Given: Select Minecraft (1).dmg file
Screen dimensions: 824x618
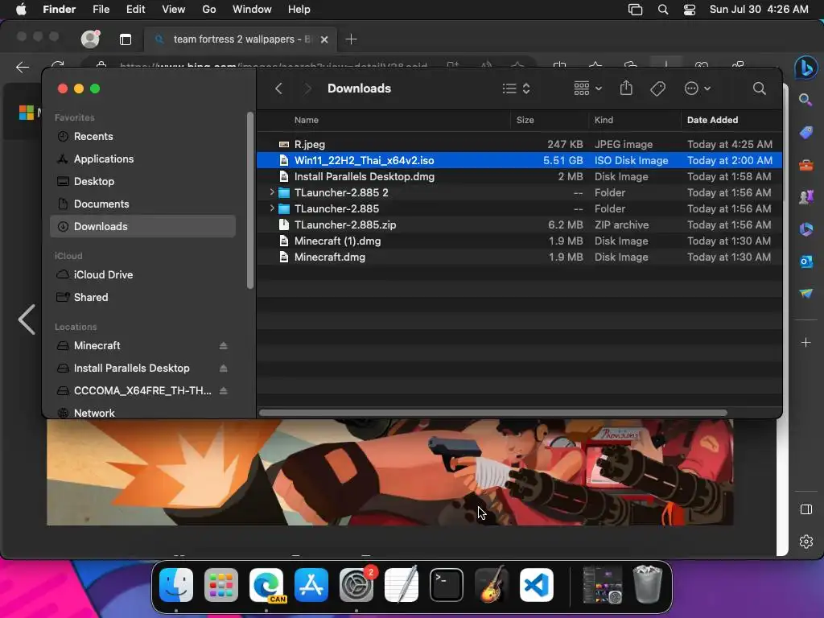Looking at the screenshot, I should (x=519, y=241).
